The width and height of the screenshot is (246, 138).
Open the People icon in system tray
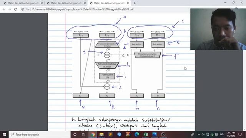point(192,135)
